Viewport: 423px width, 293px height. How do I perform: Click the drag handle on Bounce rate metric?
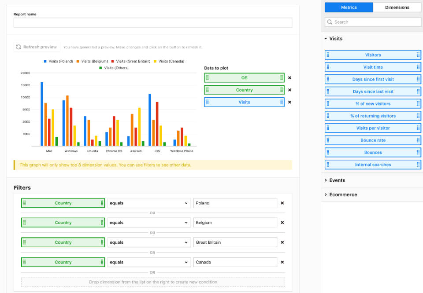tap(327, 140)
